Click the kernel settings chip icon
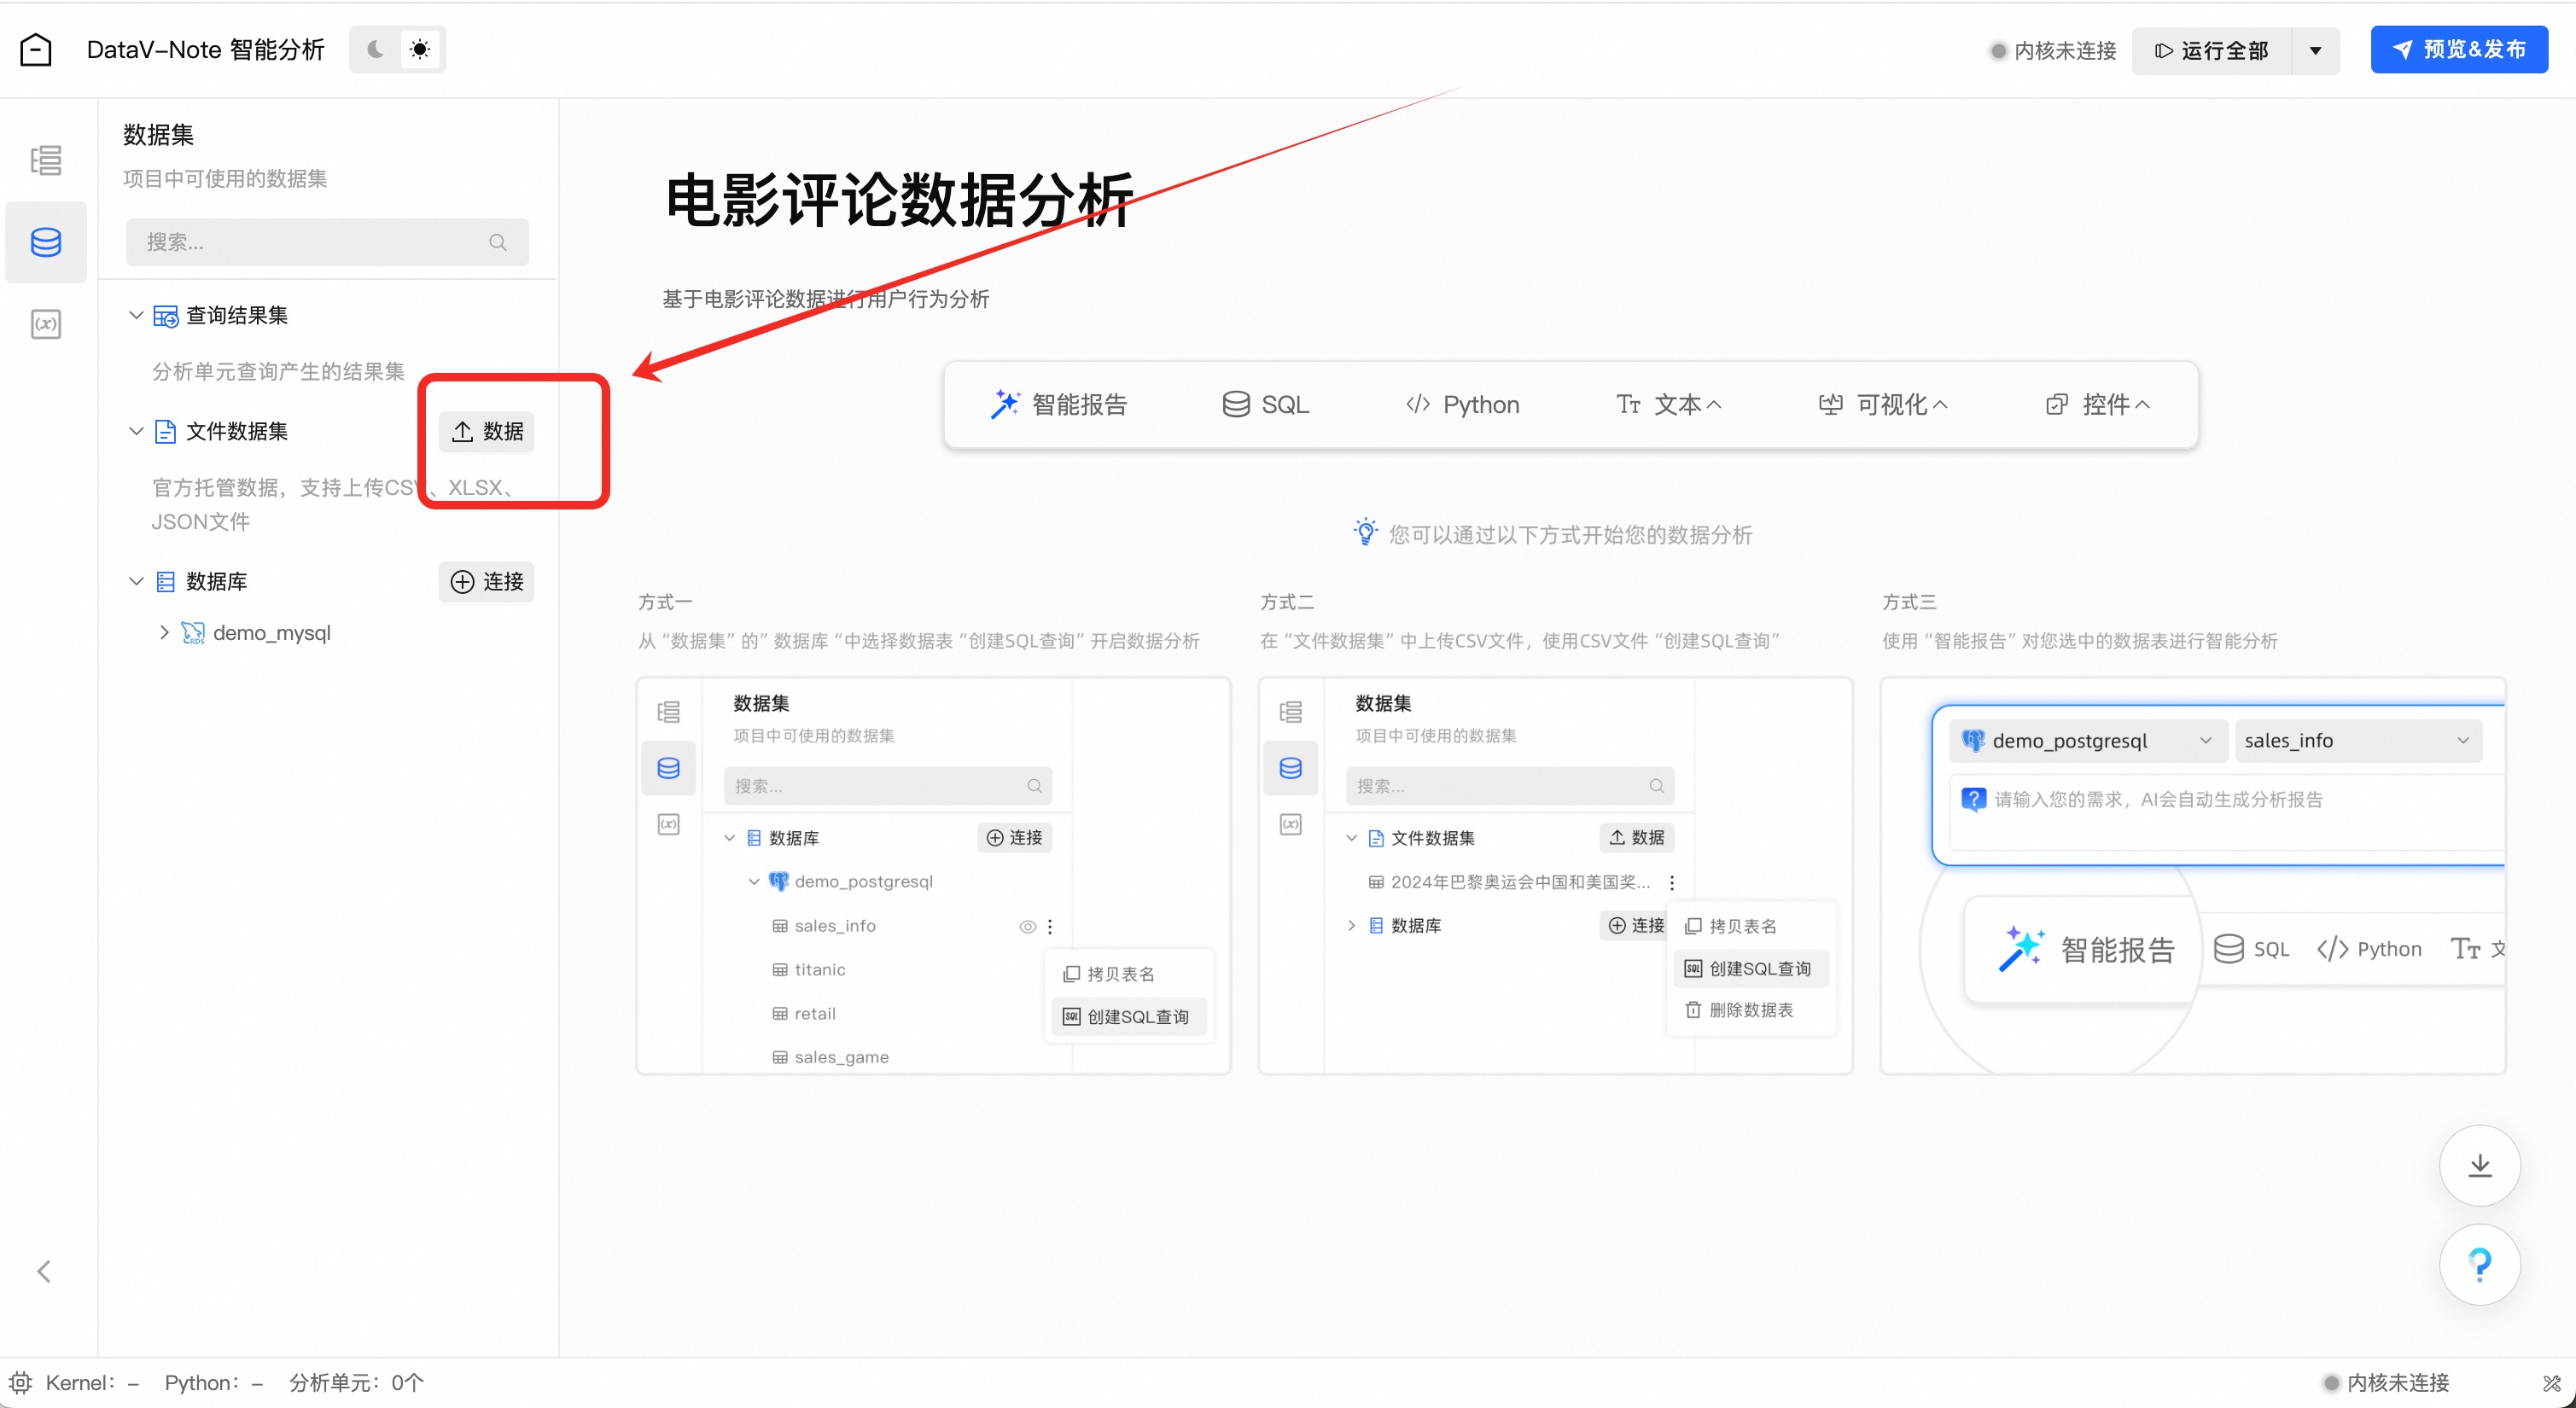This screenshot has height=1408, width=2576. click(20, 1383)
